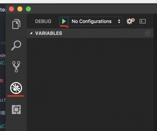
Task: Open launch.json via gear icon
Action: [130, 21]
